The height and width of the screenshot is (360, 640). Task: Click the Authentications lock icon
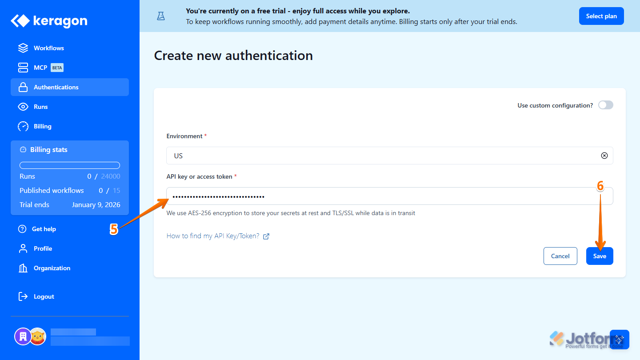pos(23,87)
